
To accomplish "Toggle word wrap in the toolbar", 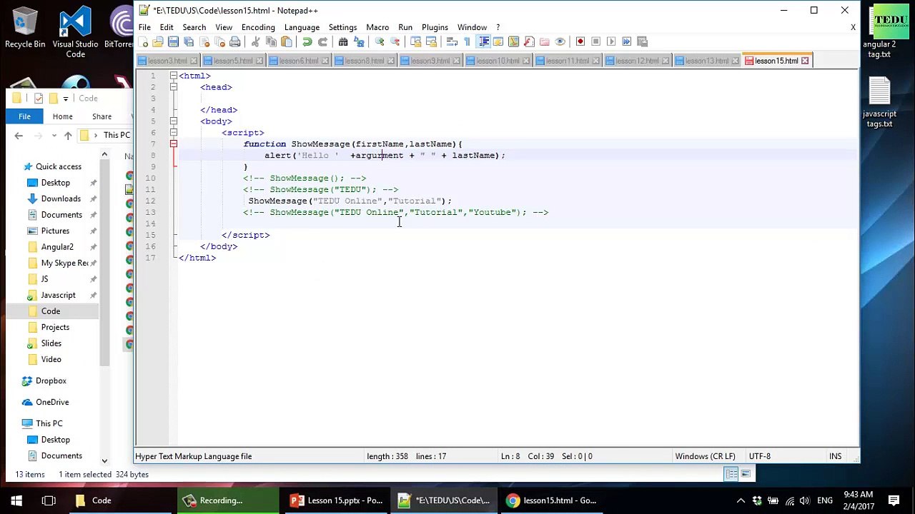I will click(452, 42).
